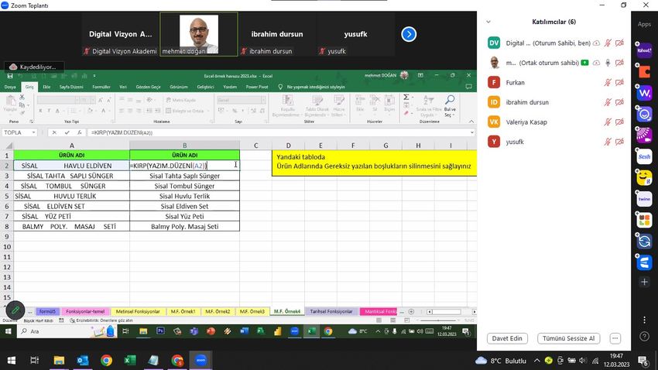Switch to Power Pivot tab
This screenshot has height=370, width=658.
[257, 87]
